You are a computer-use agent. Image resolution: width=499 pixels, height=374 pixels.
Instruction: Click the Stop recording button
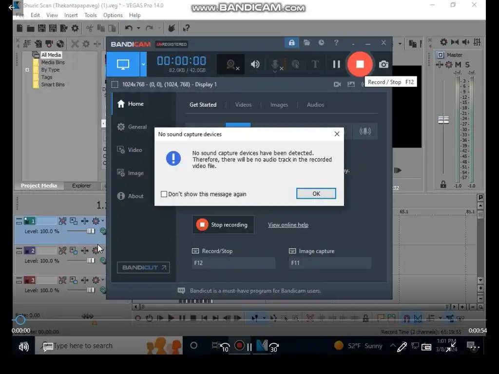223,224
